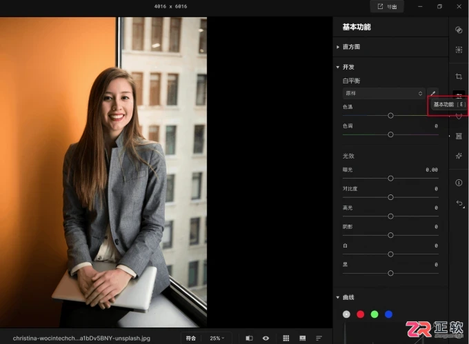This screenshot has width=469, height=344.
Task: Toggle the eye preview visibility
Action: pyautogui.click(x=266, y=338)
